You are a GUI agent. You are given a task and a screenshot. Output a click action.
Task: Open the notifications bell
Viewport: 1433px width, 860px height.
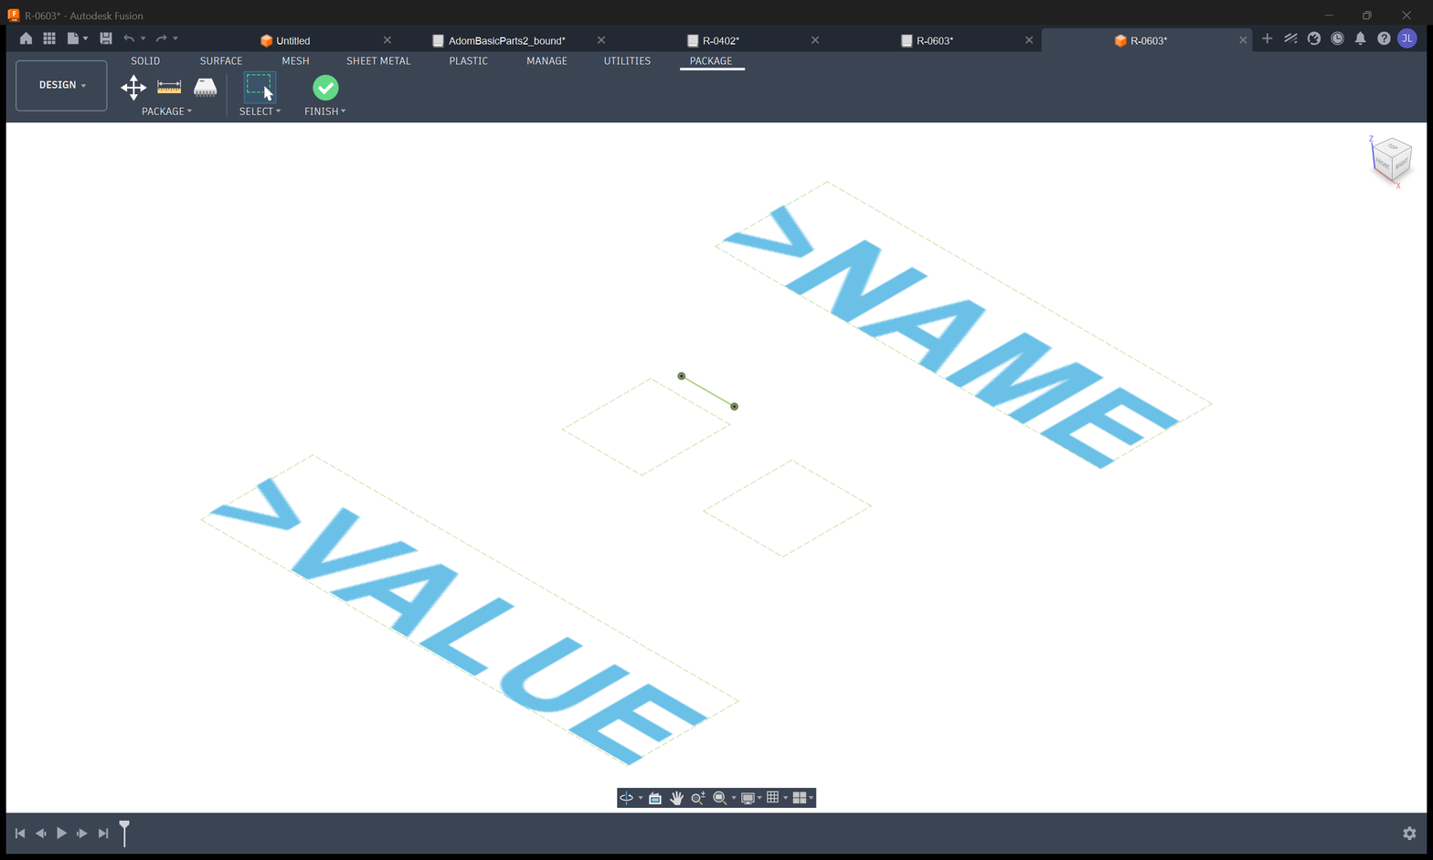coord(1360,38)
